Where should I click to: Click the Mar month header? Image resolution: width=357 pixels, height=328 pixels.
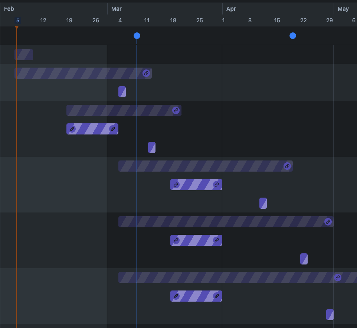click(117, 9)
